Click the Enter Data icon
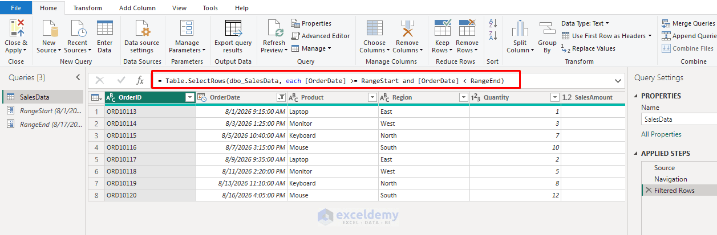The width and height of the screenshot is (717, 235). click(x=105, y=28)
